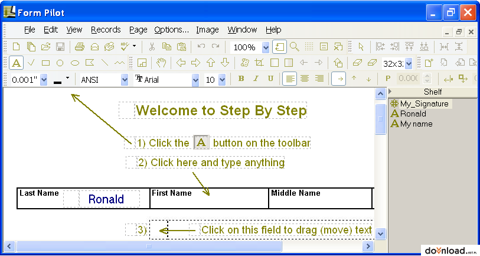Toggle Italic formatting
The width and height of the screenshot is (480, 256).
pyautogui.click(x=256, y=79)
